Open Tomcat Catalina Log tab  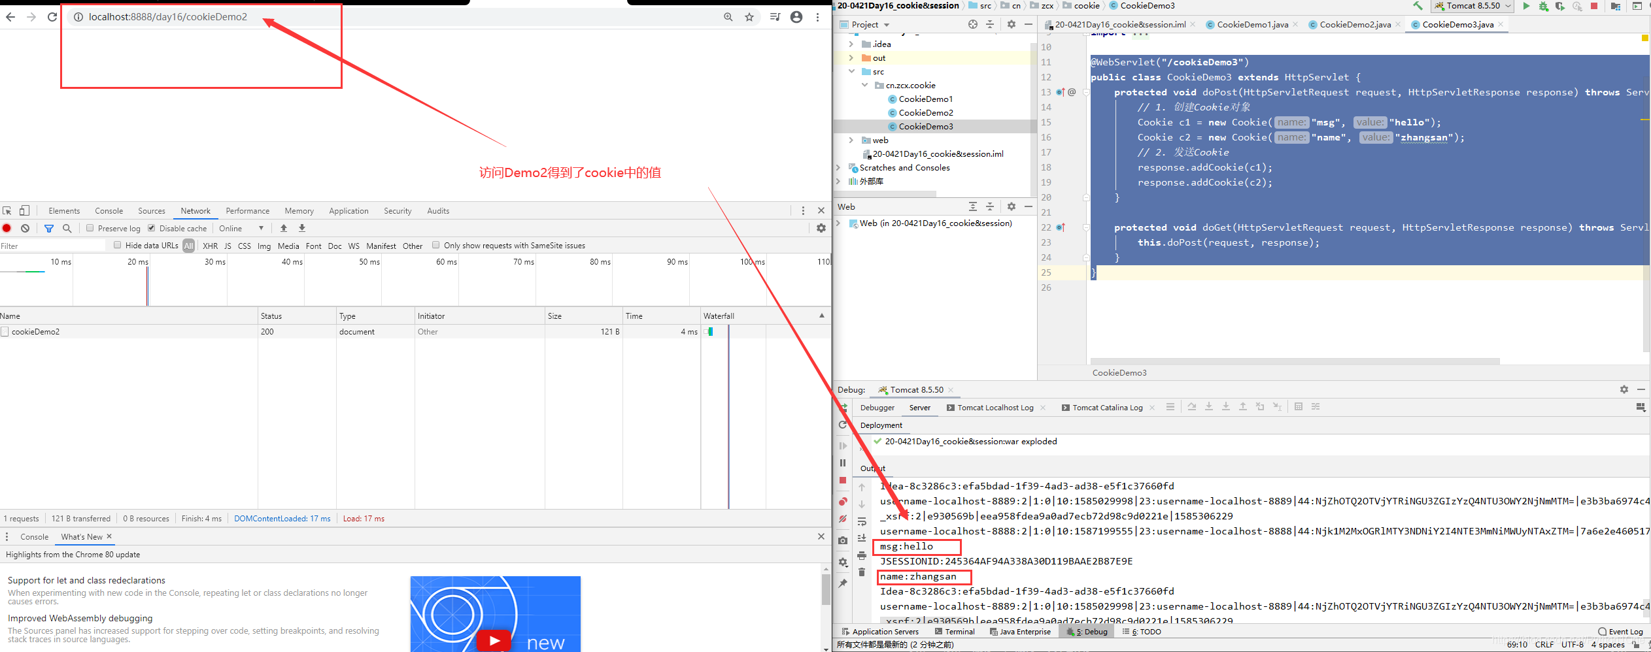click(x=1108, y=408)
